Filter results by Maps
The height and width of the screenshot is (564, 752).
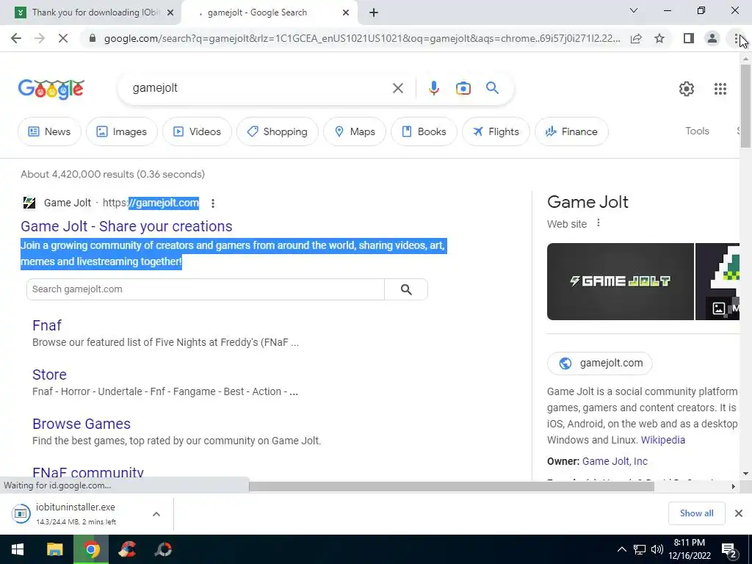[x=355, y=131]
